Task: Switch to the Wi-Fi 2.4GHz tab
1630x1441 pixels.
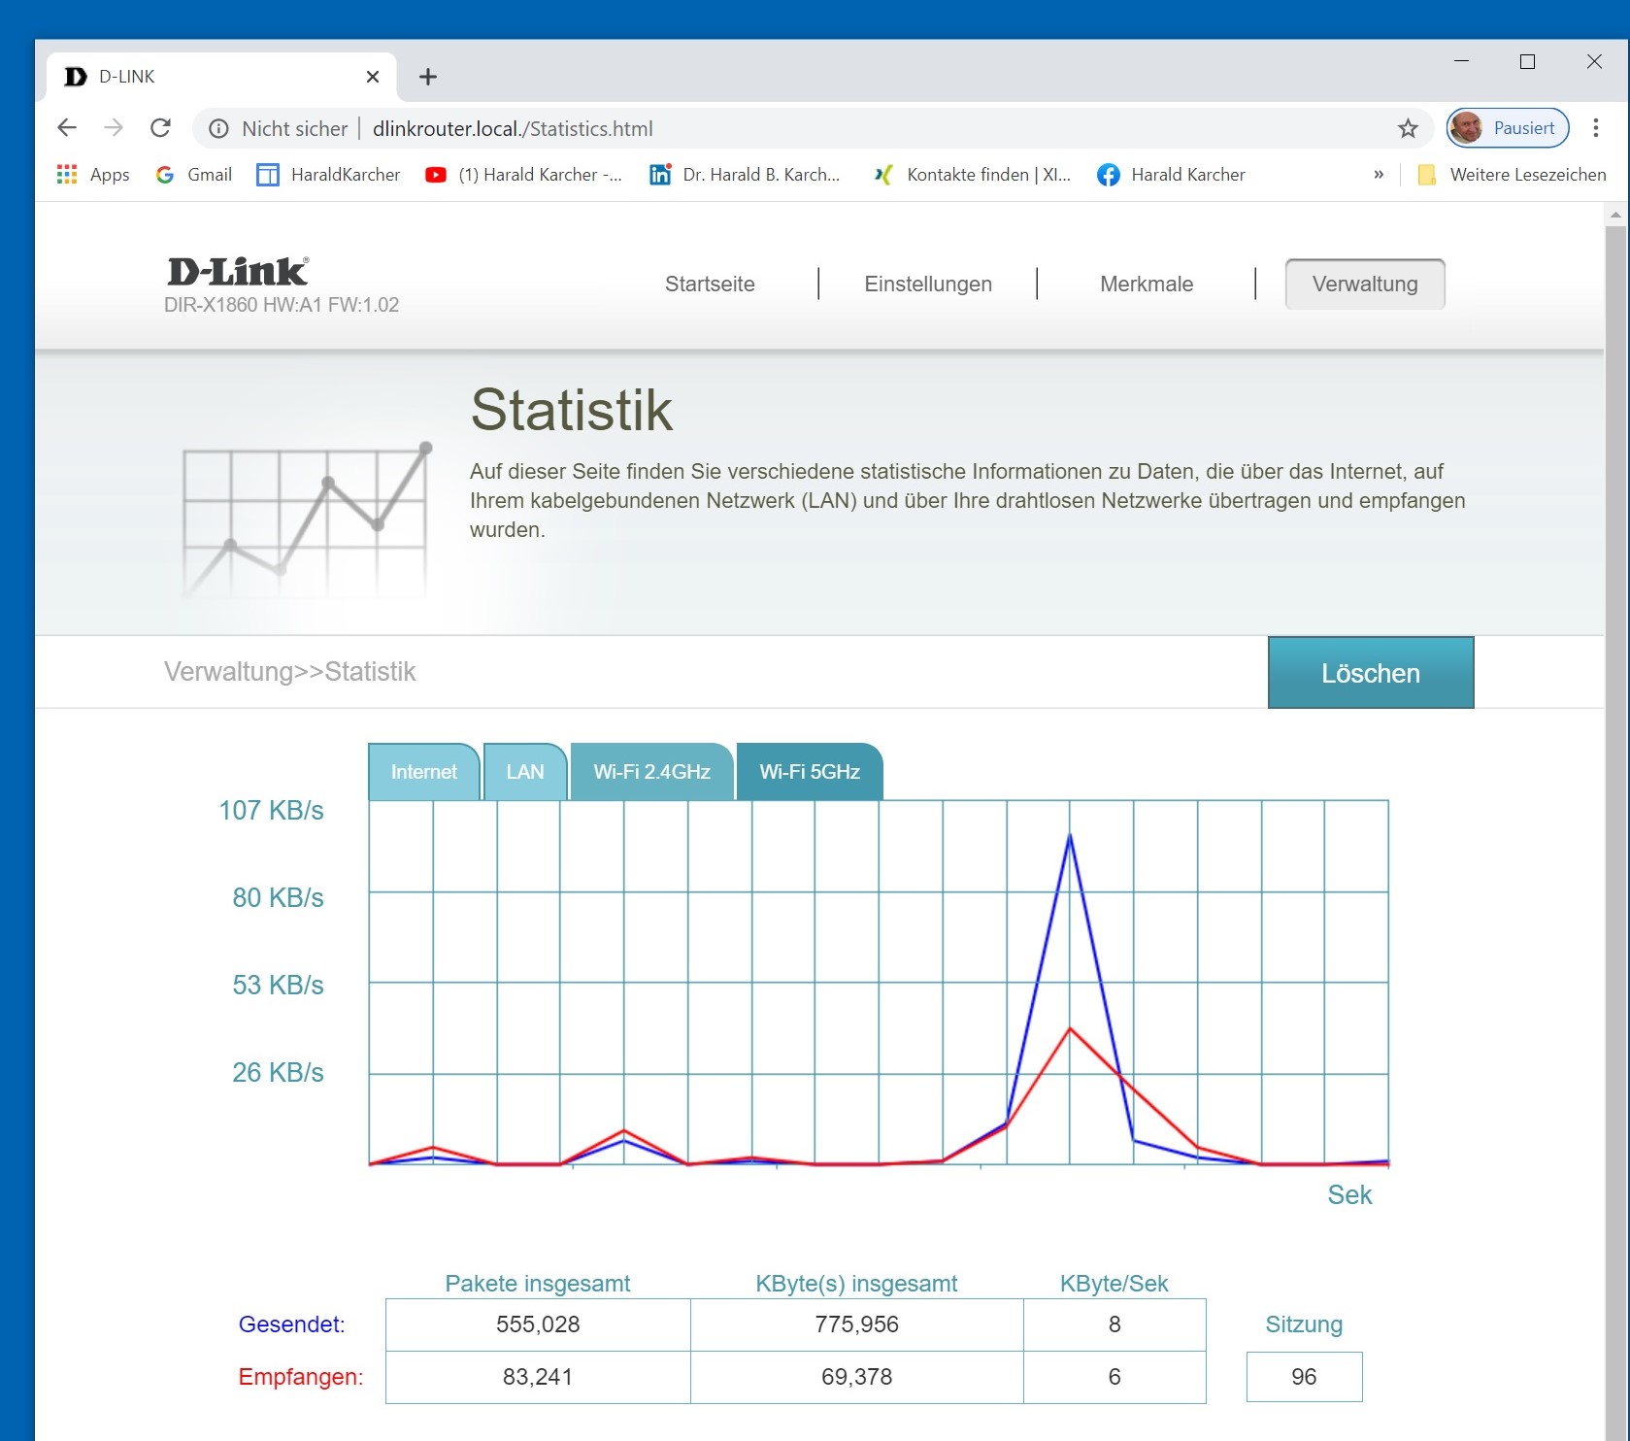Action: [652, 772]
